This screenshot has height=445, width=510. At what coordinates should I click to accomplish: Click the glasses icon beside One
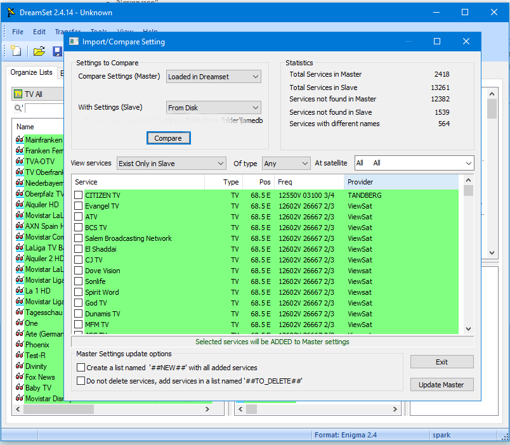20,323
